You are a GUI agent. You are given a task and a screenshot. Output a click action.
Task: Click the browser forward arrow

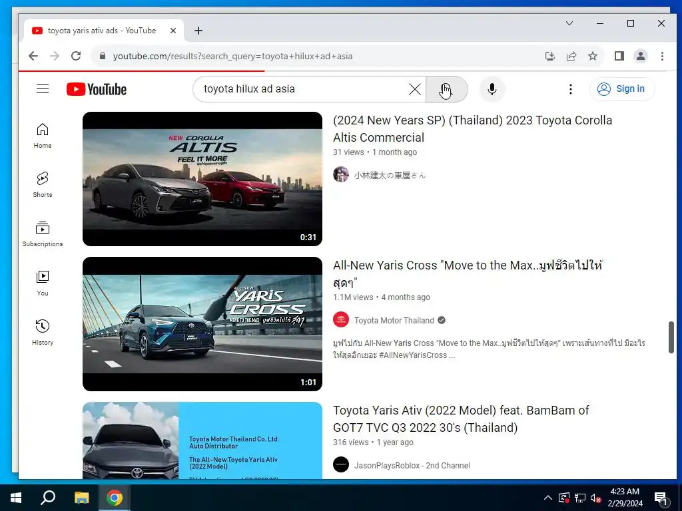tap(55, 56)
